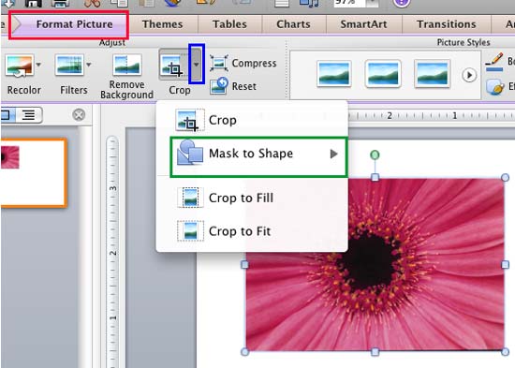
Task: Click the Save disk icon in toolbar
Action: tap(33, 3)
